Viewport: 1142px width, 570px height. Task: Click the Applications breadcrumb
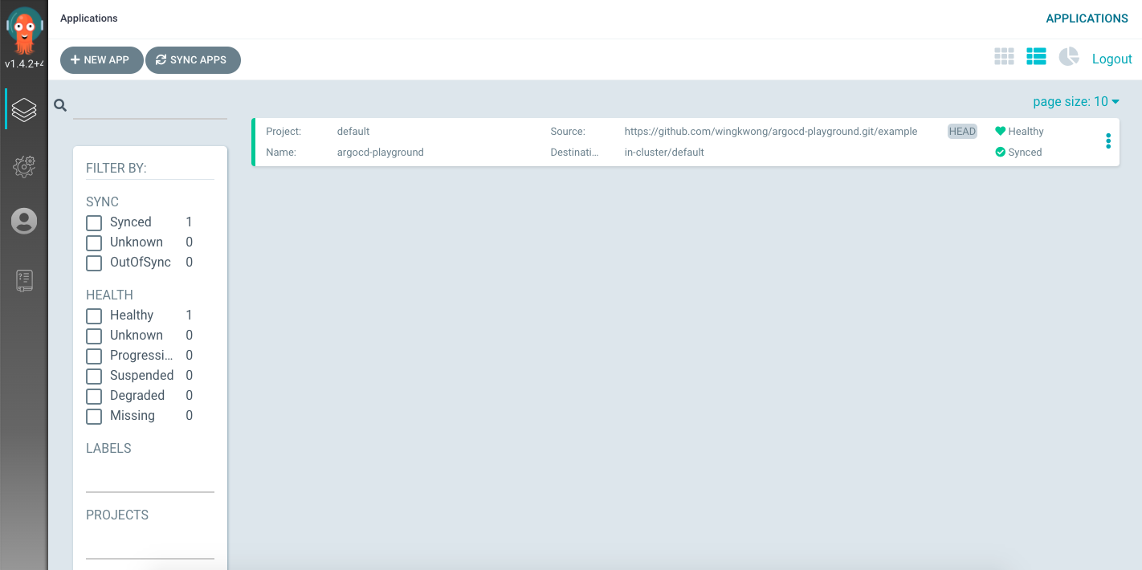[x=89, y=18]
